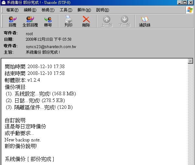Click the Reply (回覆) toolbar icon
Viewport: 195px width, 165px height.
click(13, 21)
